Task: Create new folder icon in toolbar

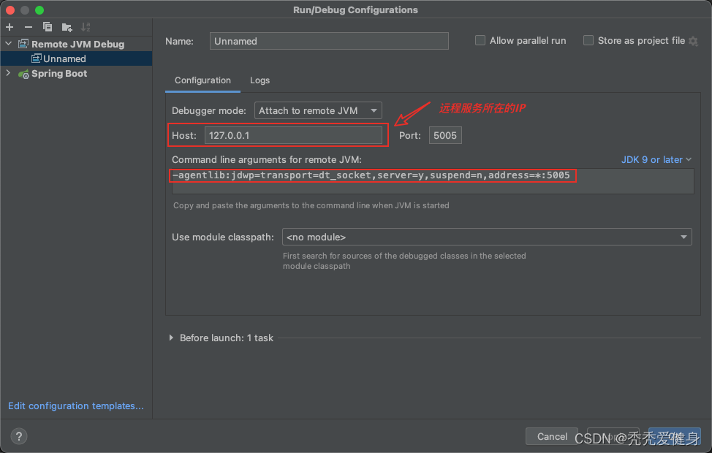Action: click(x=67, y=28)
